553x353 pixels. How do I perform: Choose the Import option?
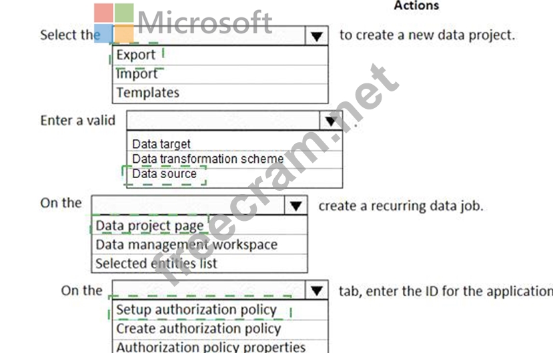click(137, 74)
